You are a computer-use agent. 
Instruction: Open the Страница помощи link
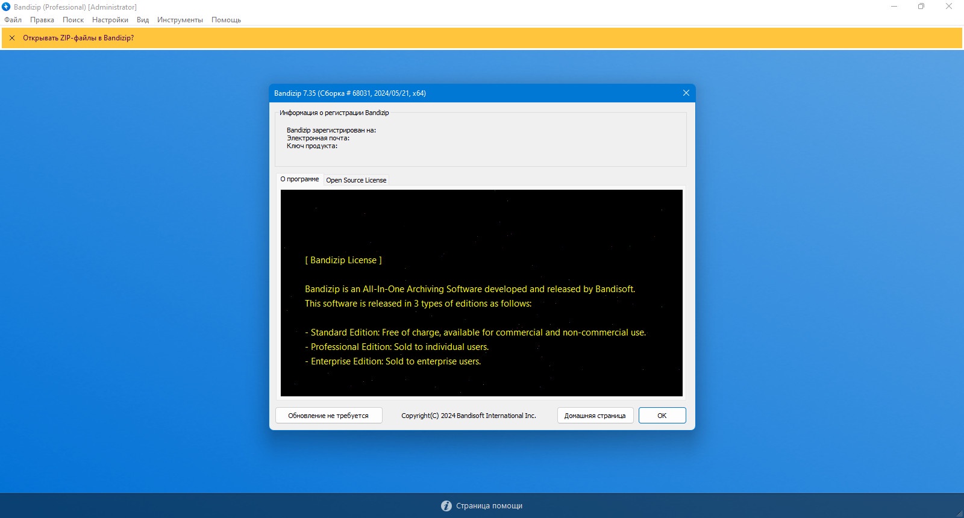(x=489, y=506)
